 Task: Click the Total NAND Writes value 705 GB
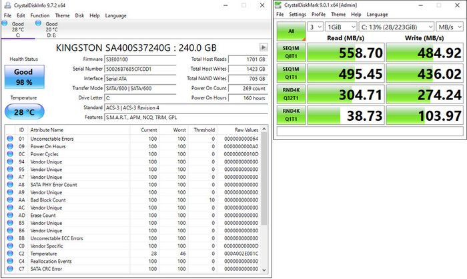tap(248, 79)
